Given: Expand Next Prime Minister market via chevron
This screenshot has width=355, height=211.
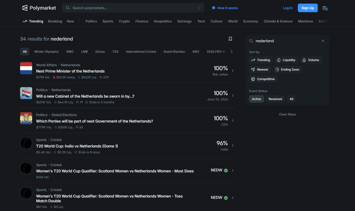Looking at the screenshot, I should [233, 71].
